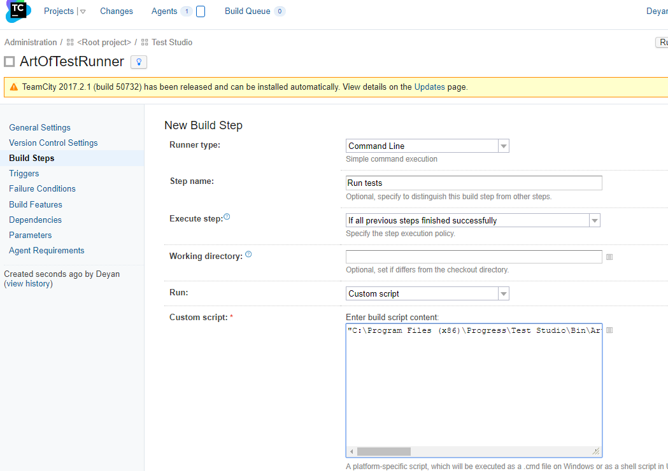Open the parameter picker icon beside Working directory field
The width and height of the screenshot is (668, 471).
(x=609, y=257)
